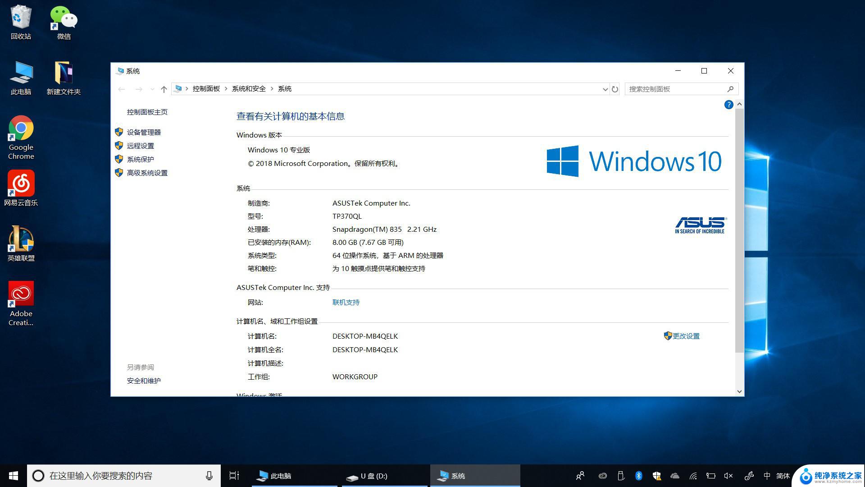Click the microphone icon in taskbar search

click(209, 476)
